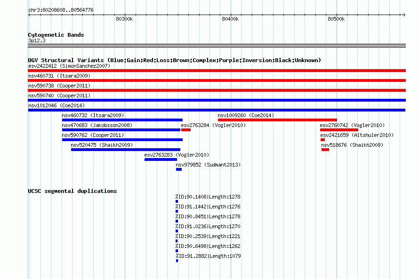Select the 3p12.3 cytogenetic band label

pos(37,40)
